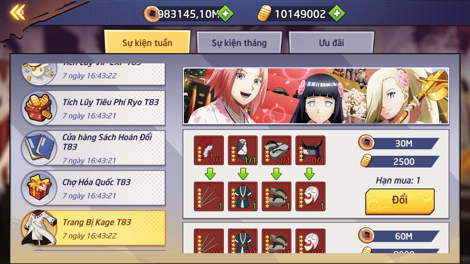Select the white armor item 1/1
The width and height of the screenshot is (470, 264).
[x=243, y=150]
